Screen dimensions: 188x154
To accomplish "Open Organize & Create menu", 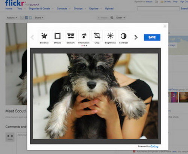I will point(39,9).
